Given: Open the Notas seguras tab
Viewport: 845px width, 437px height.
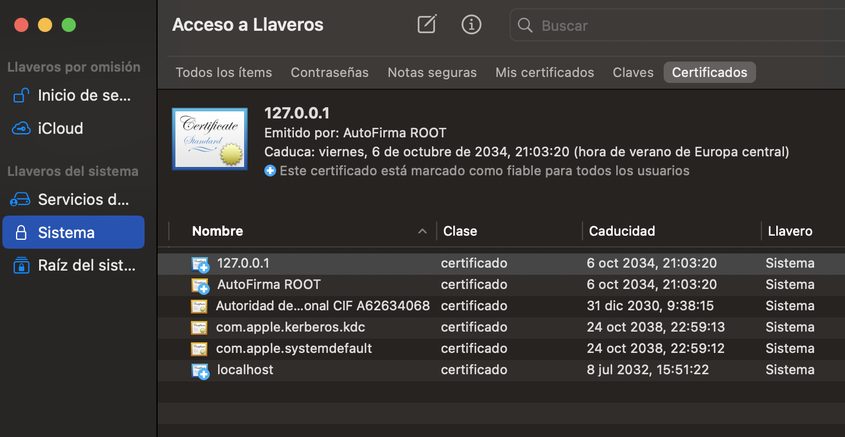Looking at the screenshot, I should [x=432, y=73].
